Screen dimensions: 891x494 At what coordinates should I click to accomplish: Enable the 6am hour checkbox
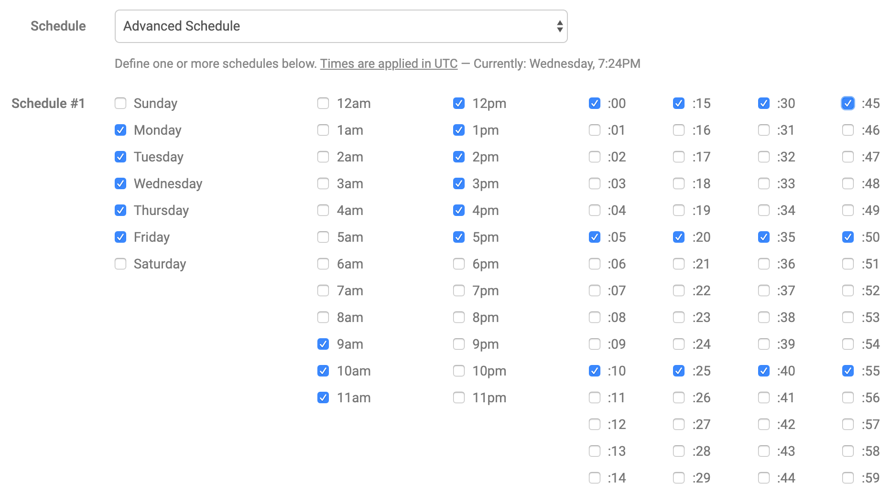(323, 264)
